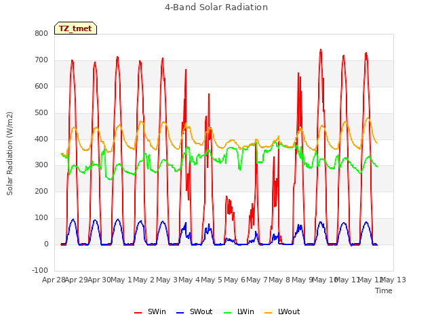Image resolution: width=434 pixels, height=325 pixels.
Task: Click the 200 y-axis tick label
Action: pos(41,191)
